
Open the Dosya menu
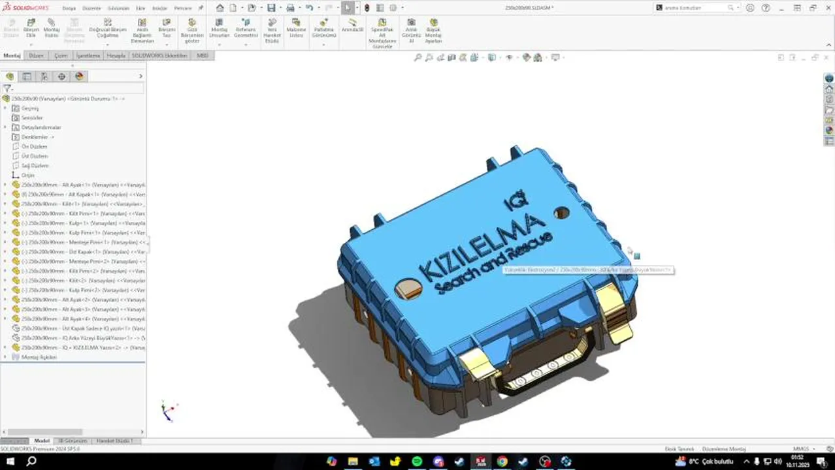pos(69,8)
